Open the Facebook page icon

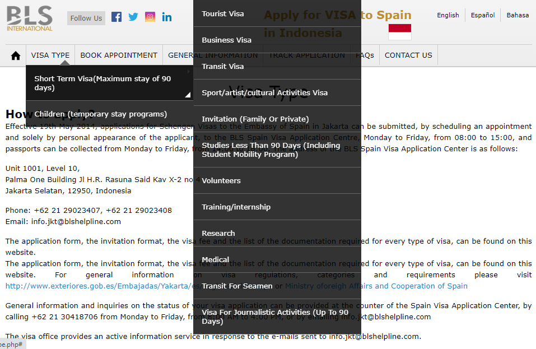116,17
